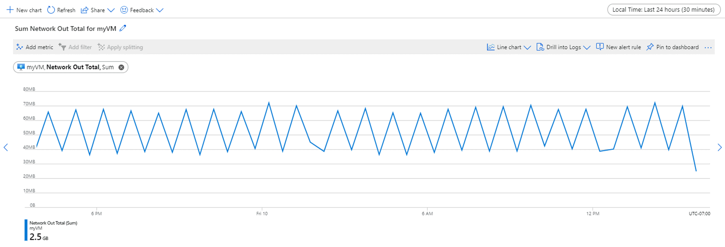Open the Feedback smiley icon
This screenshot has width=725, height=247.
tap(124, 10)
